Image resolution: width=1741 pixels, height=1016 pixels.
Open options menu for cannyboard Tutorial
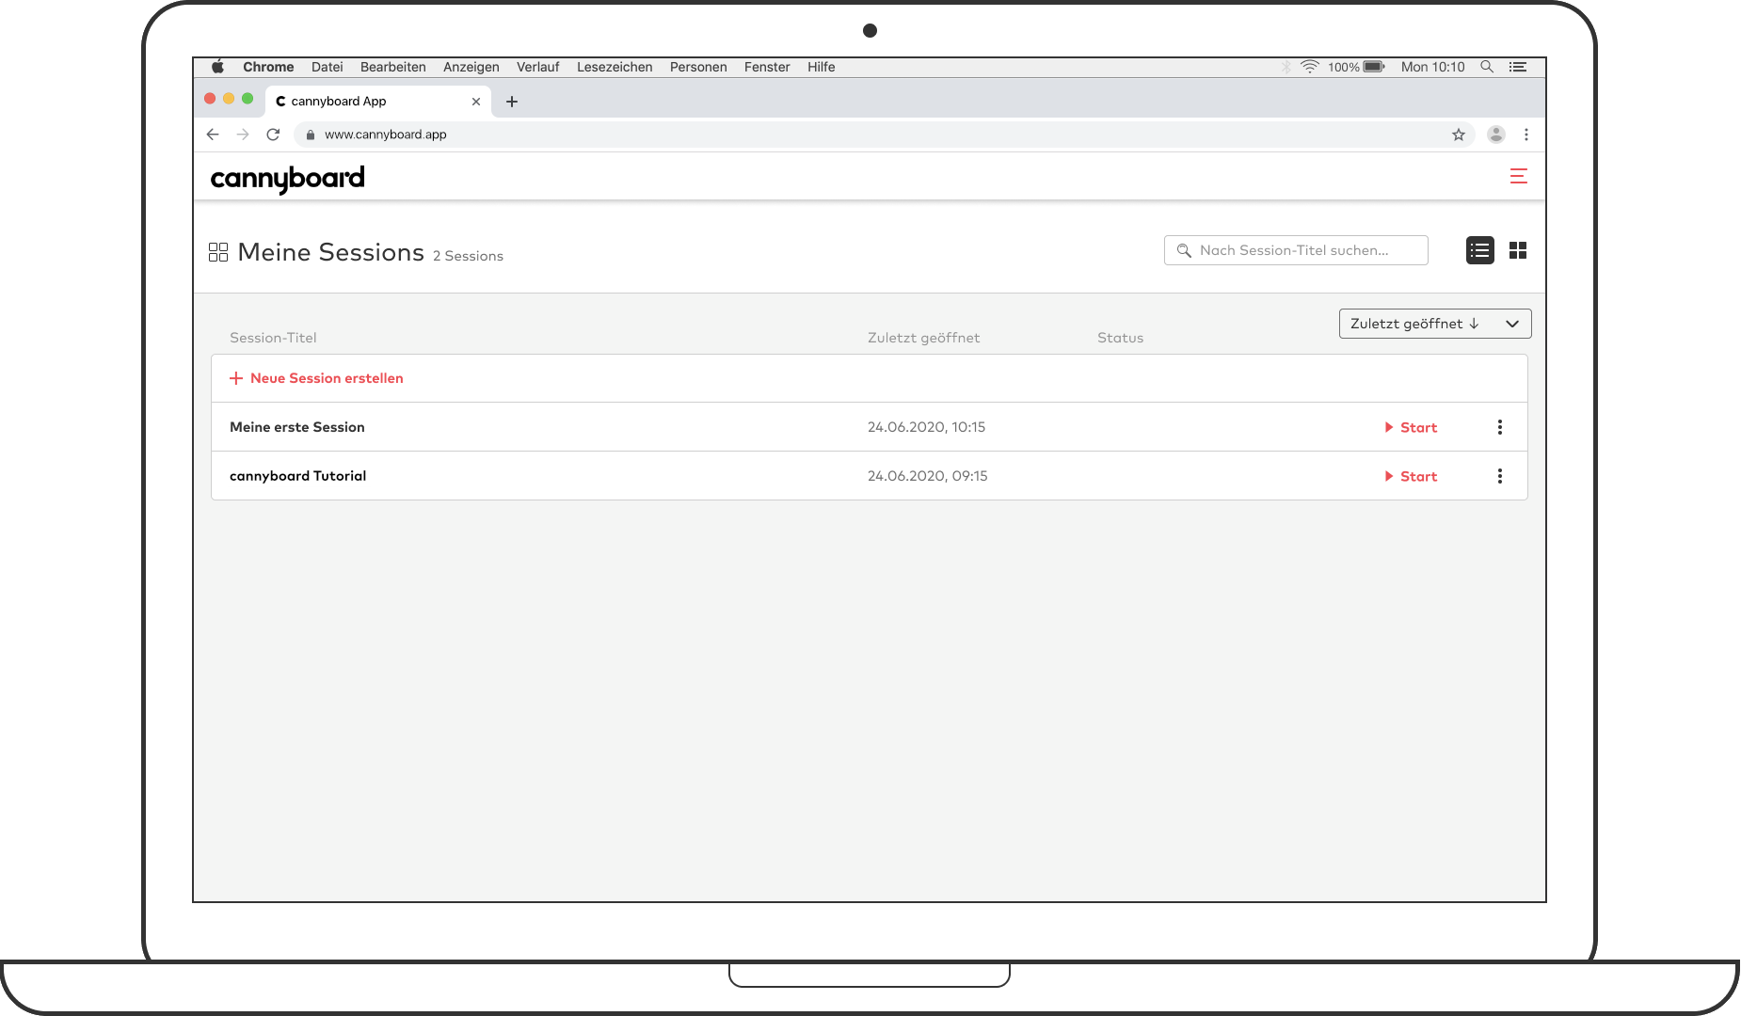(1500, 476)
